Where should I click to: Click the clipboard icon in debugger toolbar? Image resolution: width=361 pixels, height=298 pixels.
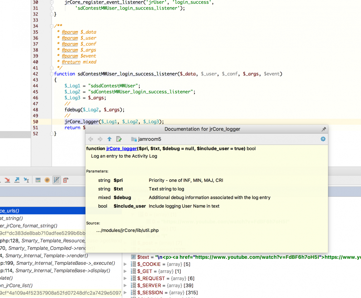66,180
